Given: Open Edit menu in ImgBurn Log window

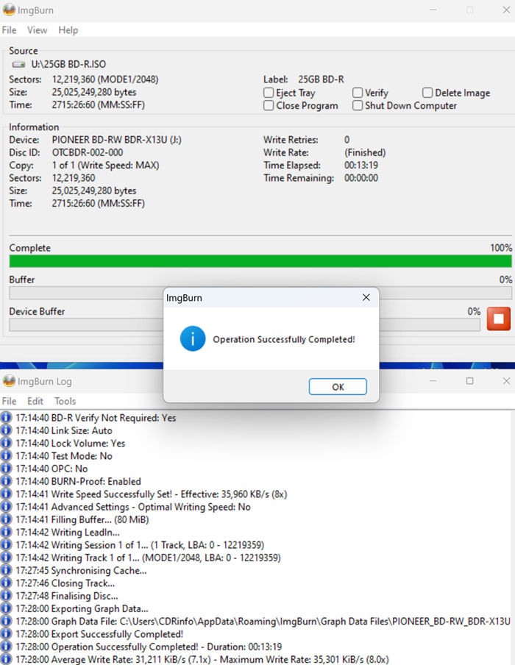Looking at the screenshot, I should click(35, 401).
